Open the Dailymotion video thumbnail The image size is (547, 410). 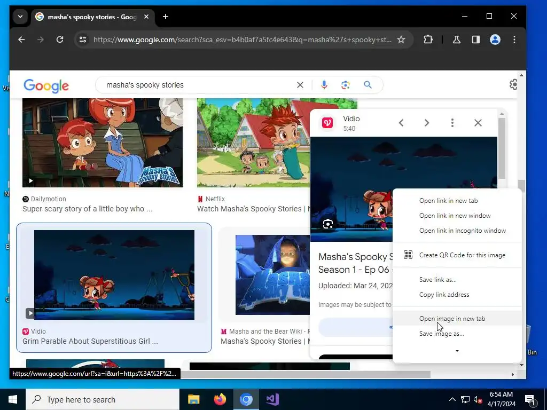pyautogui.click(x=103, y=143)
